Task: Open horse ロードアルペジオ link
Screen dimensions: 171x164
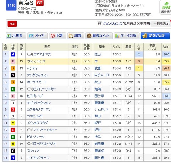Action: coord(45,144)
